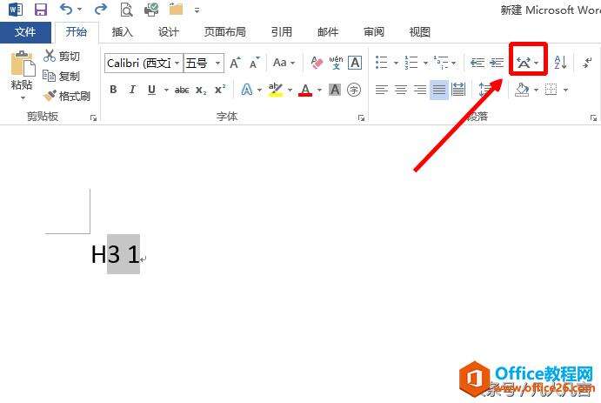Open the font color dropdown arrow

click(x=319, y=91)
